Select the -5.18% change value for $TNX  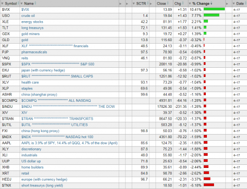[x=196, y=185]
